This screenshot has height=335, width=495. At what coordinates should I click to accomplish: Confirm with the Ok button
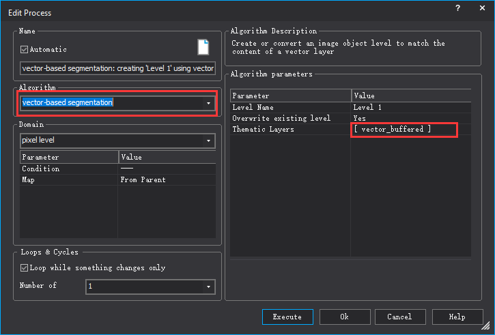[344, 317]
